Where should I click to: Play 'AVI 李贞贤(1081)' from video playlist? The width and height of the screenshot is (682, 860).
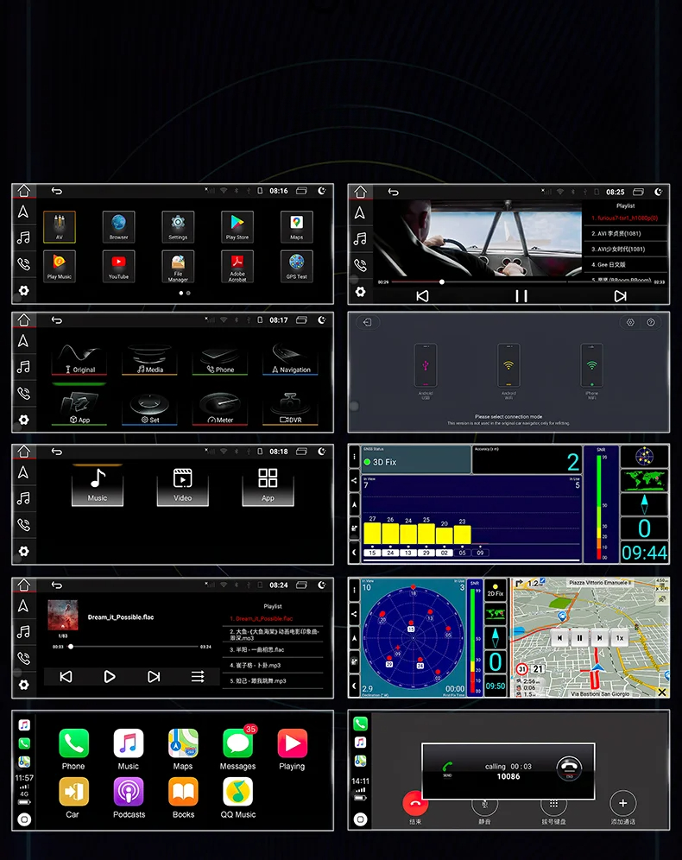(x=626, y=234)
